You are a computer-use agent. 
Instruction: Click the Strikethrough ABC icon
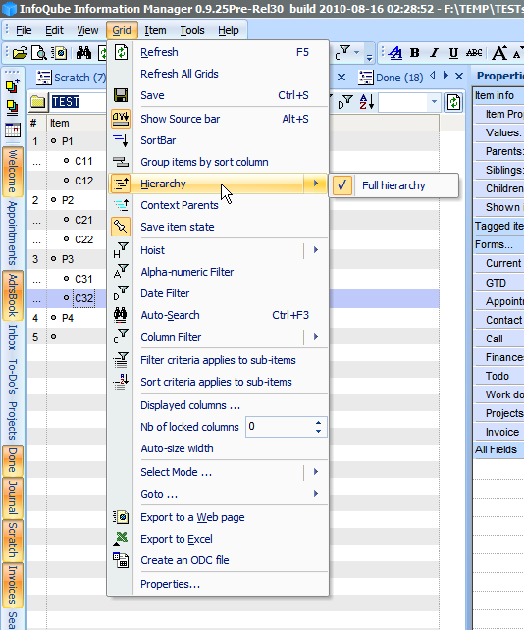[474, 53]
